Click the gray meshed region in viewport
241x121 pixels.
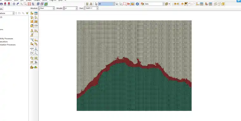tap(134, 38)
